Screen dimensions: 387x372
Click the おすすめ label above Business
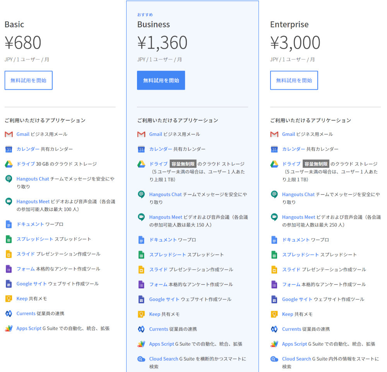(145, 15)
